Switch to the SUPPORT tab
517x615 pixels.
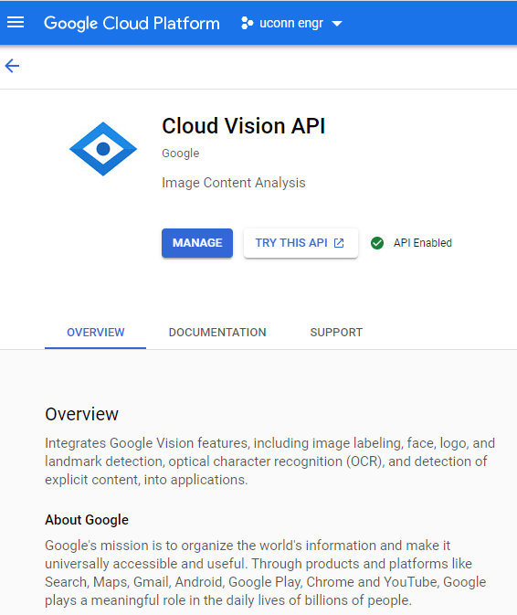(x=336, y=333)
